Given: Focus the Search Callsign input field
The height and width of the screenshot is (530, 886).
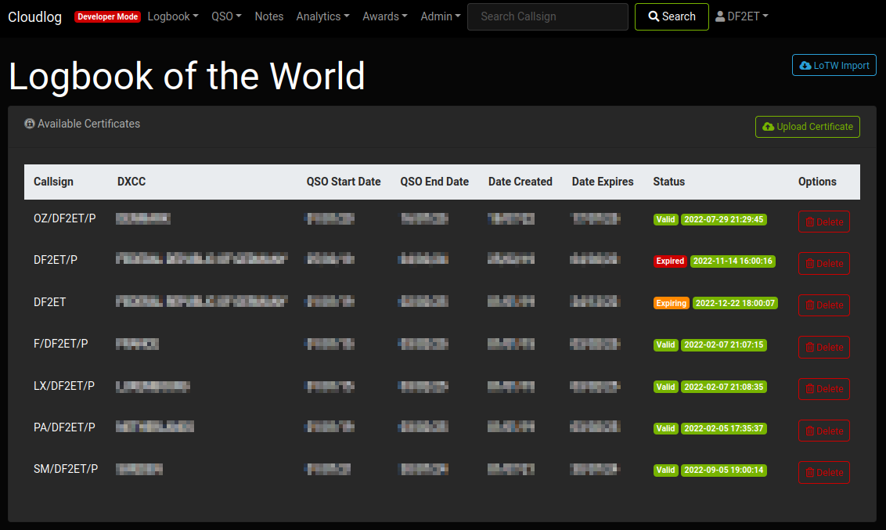Looking at the screenshot, I should pos(548,16).
